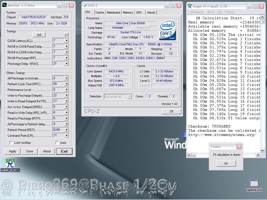
Task: Select the capture.exe desktop icon
Action: 254,185
